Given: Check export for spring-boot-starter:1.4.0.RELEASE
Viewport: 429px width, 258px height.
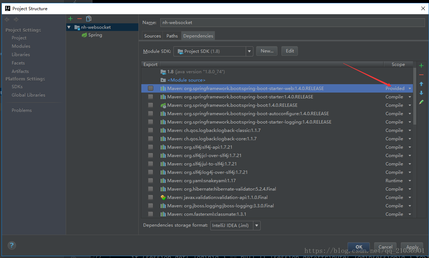Looking at the screenshot, I should click(150, 97).
